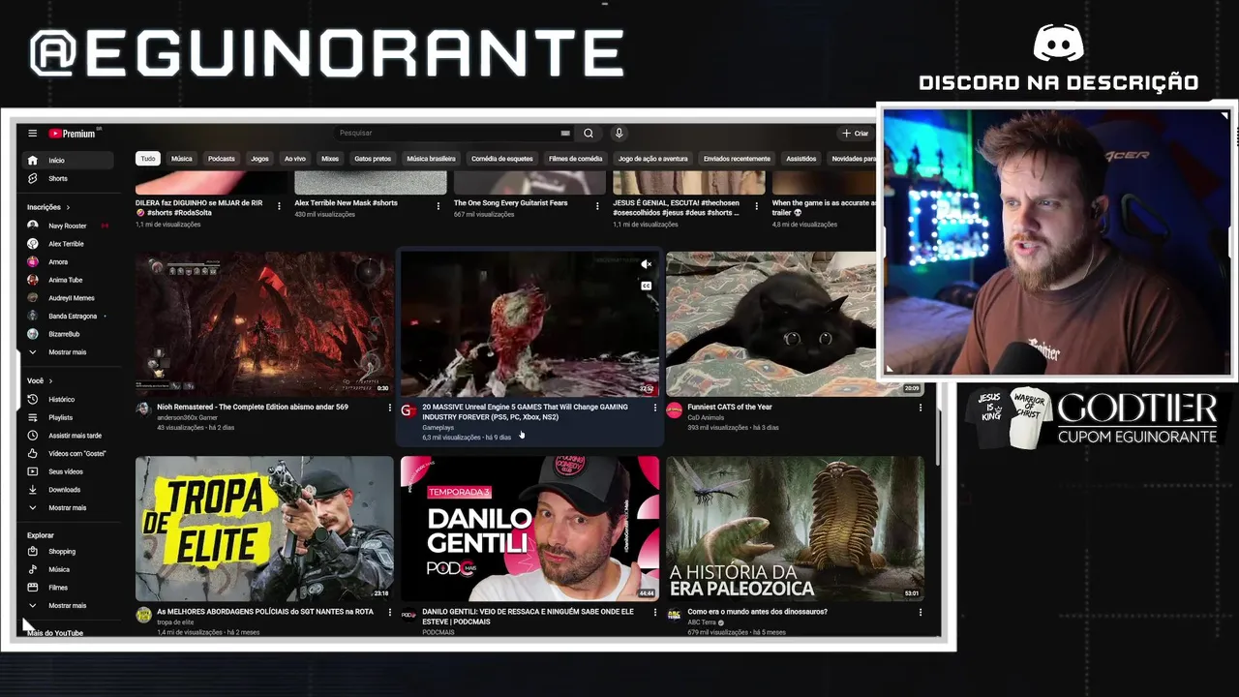Open options for Nioh Remastered video

389,408
